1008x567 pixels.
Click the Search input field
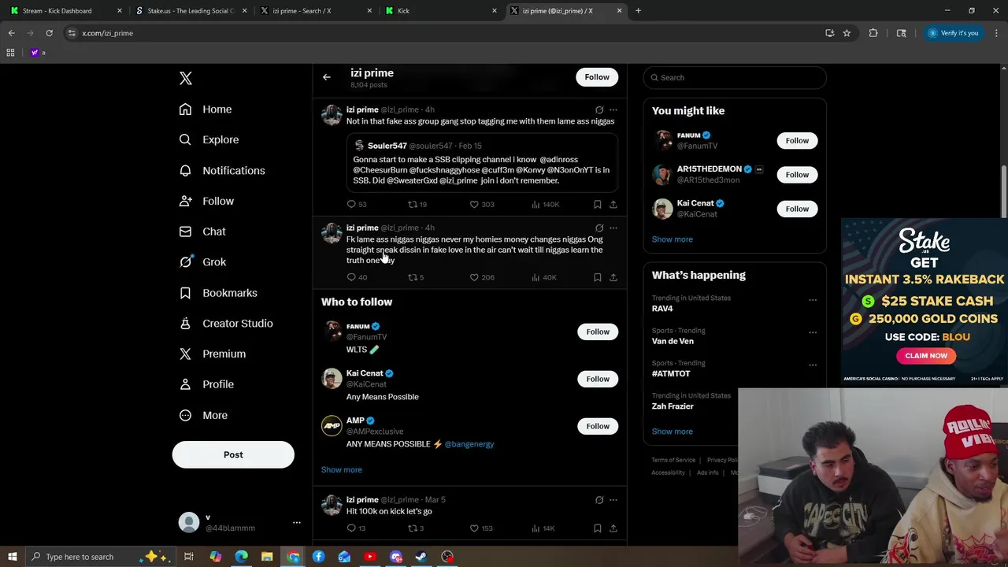(x=735, y=77)
